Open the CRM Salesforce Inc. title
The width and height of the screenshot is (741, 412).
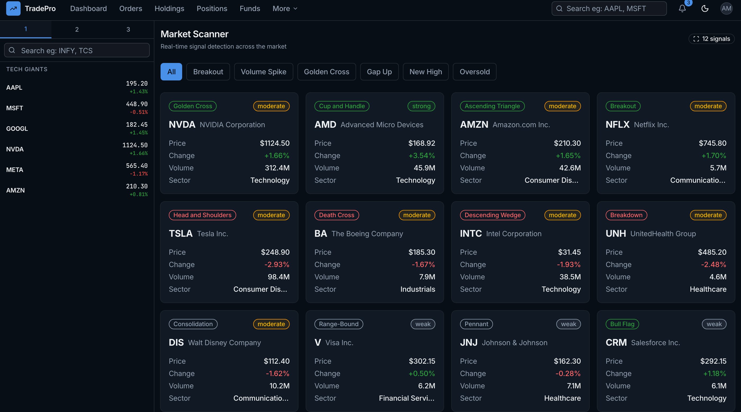tap(643, 342)
